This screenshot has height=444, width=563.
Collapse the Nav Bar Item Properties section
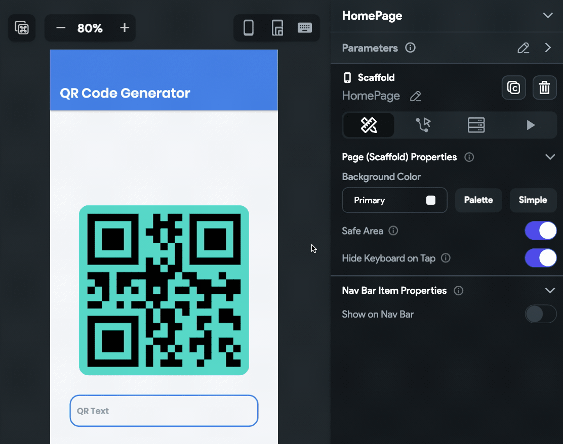coord(550,290)
